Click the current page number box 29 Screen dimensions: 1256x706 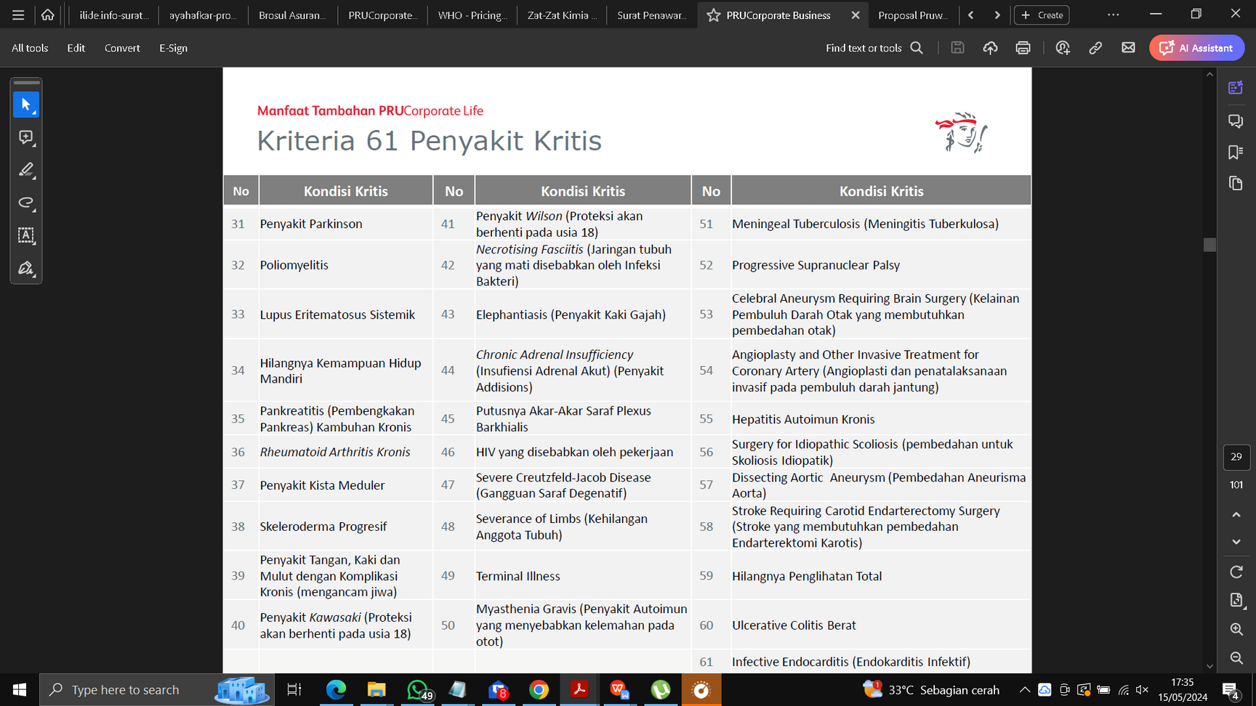(1236, 457)
